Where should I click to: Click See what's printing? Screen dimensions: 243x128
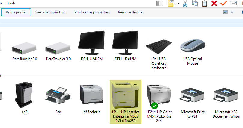pos(50,12)
